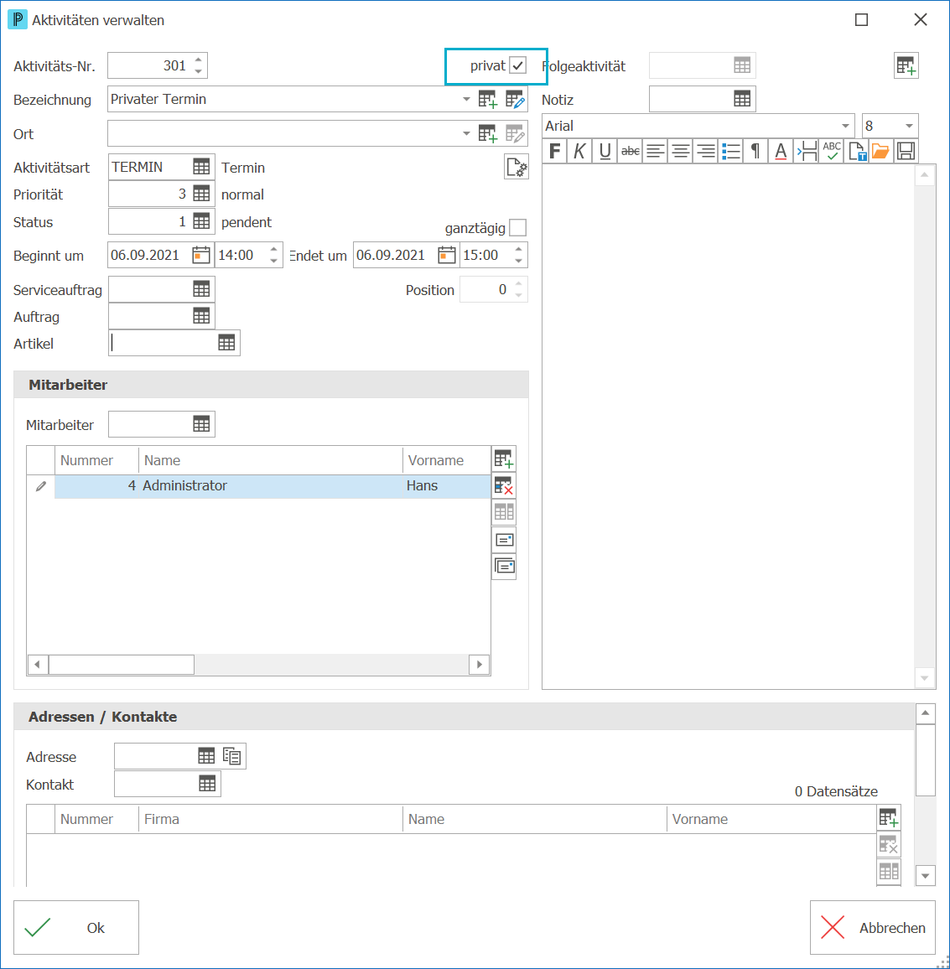Viewport: 950px width, 969px height.
Task: Toggle bold formatting in note editor
Action: [554, 151]
